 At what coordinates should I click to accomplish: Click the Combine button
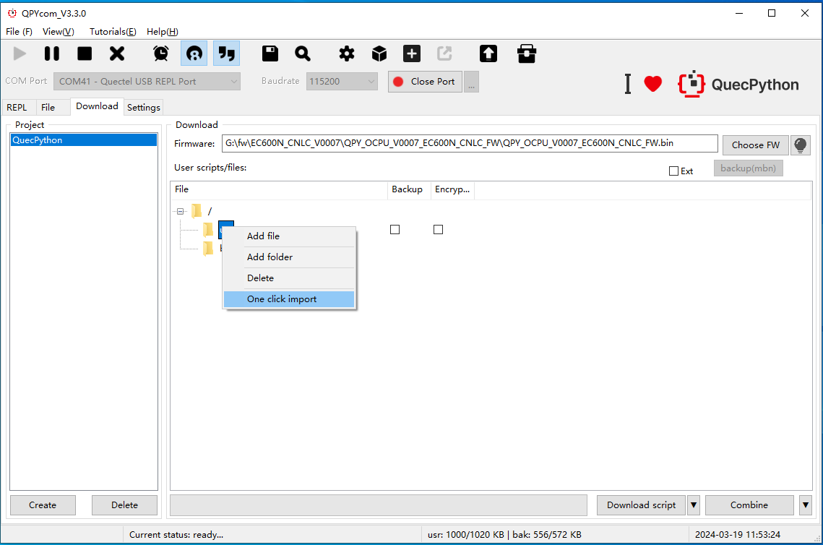[x=749, y=505]
